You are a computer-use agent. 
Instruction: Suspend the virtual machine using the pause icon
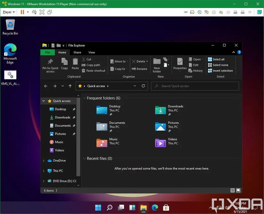(22, 12)
